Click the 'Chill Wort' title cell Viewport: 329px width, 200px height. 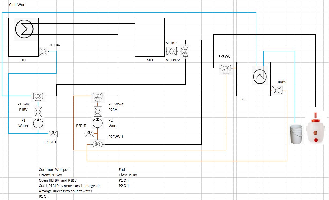click(x=17, y=5)
